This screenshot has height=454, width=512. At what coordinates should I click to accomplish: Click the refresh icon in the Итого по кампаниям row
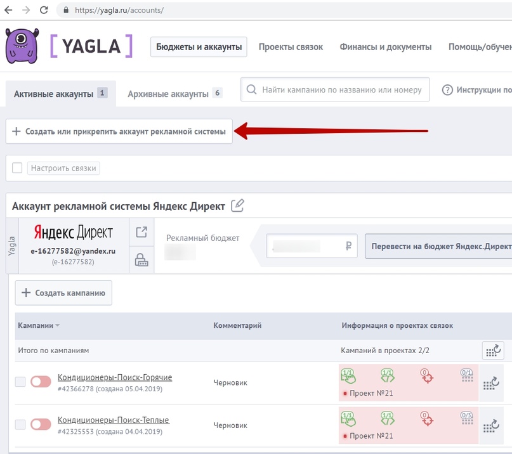click(493, 351)
